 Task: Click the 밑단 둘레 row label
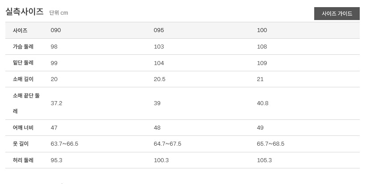coord(23,63)
